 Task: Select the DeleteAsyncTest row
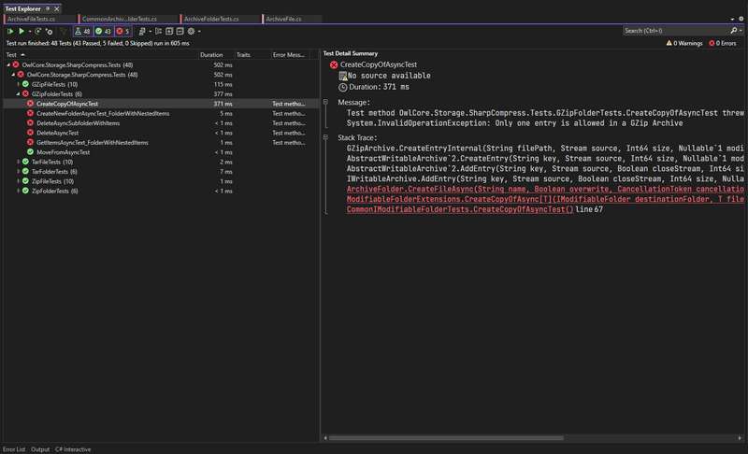point(161,133)
